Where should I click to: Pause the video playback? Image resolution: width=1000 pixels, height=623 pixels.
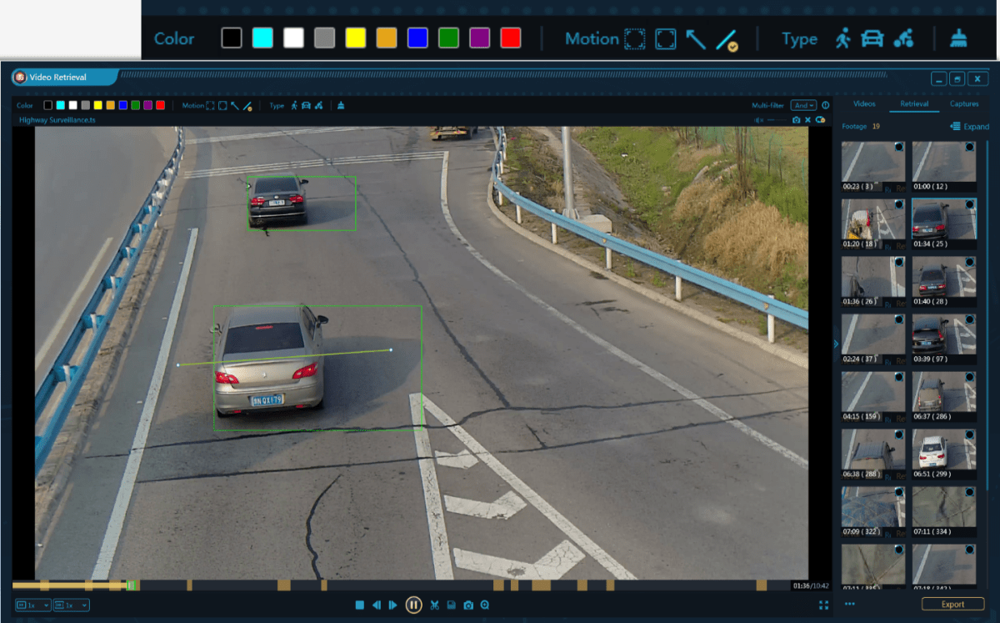[x=414, y=605]
